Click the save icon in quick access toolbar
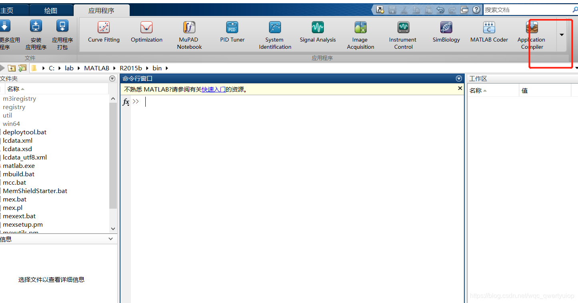This screenshot has height=303, width=578. coord(392,10)
